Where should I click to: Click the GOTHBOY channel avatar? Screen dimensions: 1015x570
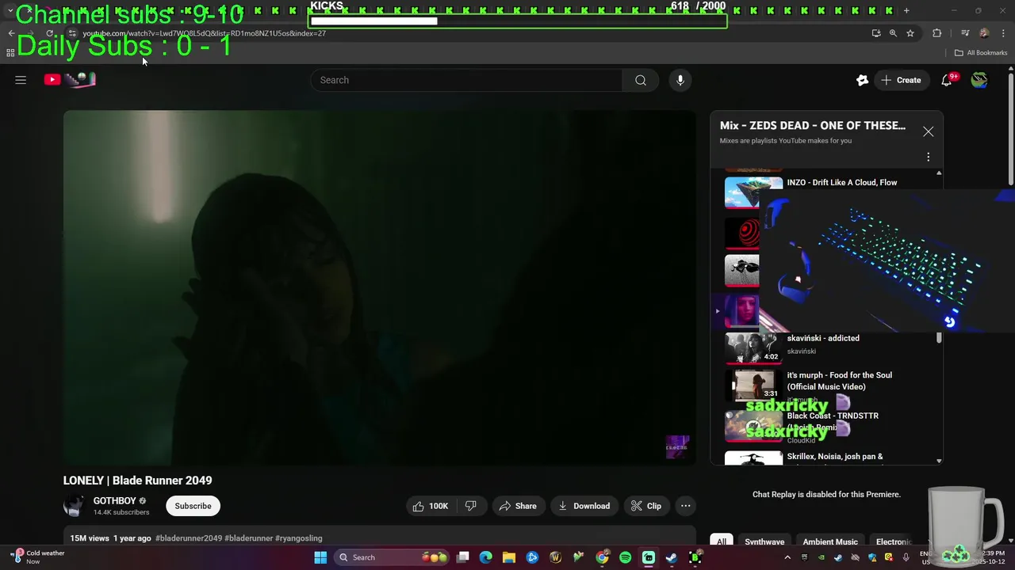[x=75, y=506]
